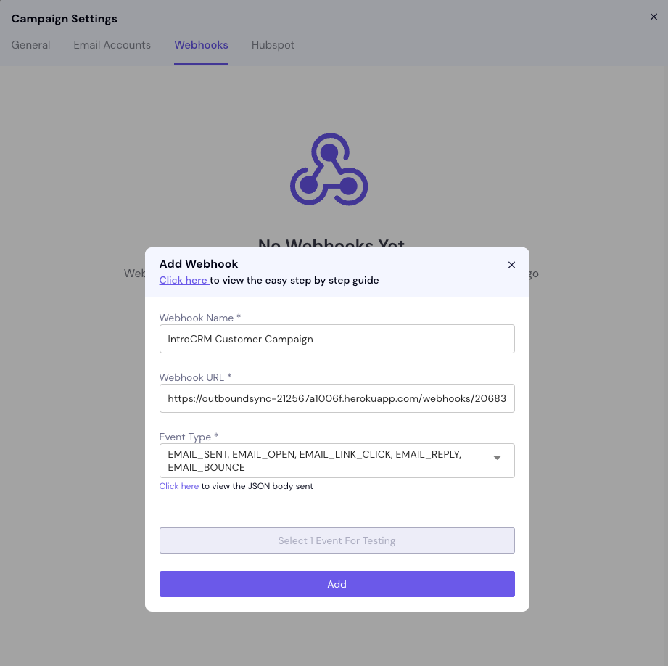Switch to the Hubspot tab

pos(273,45)
